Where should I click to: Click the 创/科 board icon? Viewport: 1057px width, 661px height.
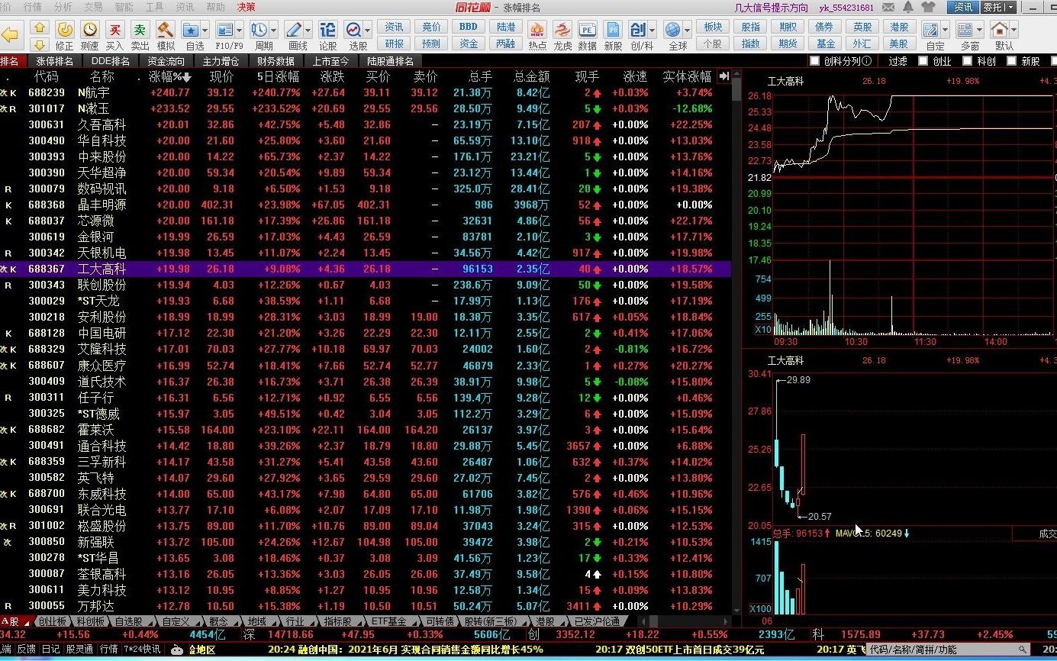click(638, 30)
